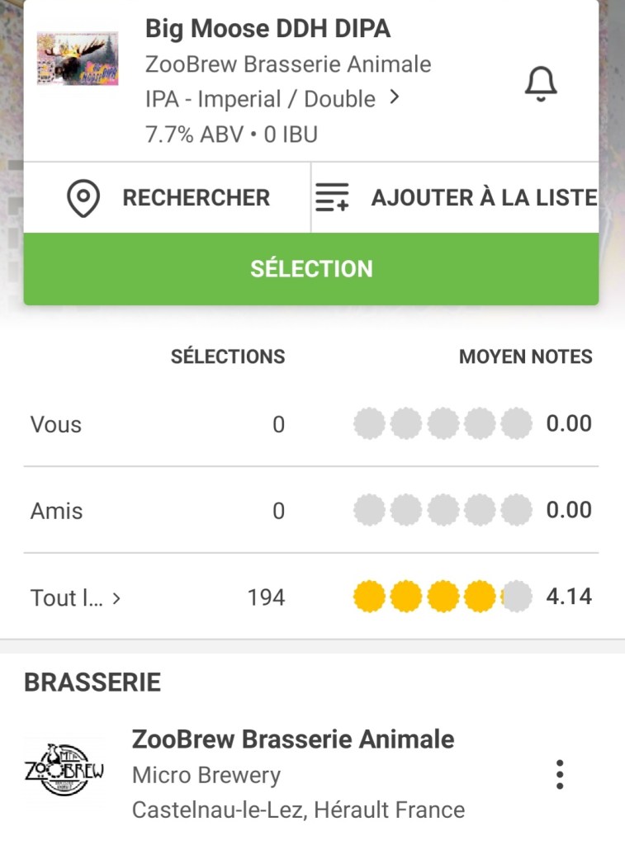
Task: Expand the IPA - Imperial / Double style chevron
Action: point(395,98)
